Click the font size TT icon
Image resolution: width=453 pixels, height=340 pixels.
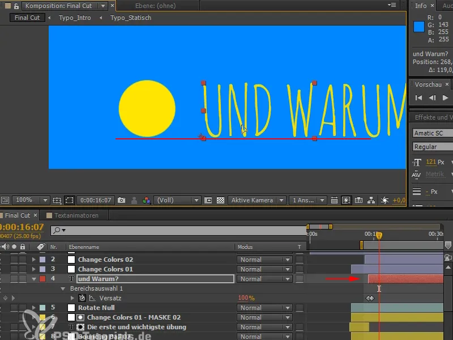point(417,163)
